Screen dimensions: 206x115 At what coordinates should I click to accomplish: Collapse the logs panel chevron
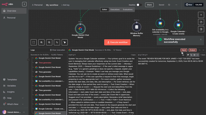click(203, 50)
